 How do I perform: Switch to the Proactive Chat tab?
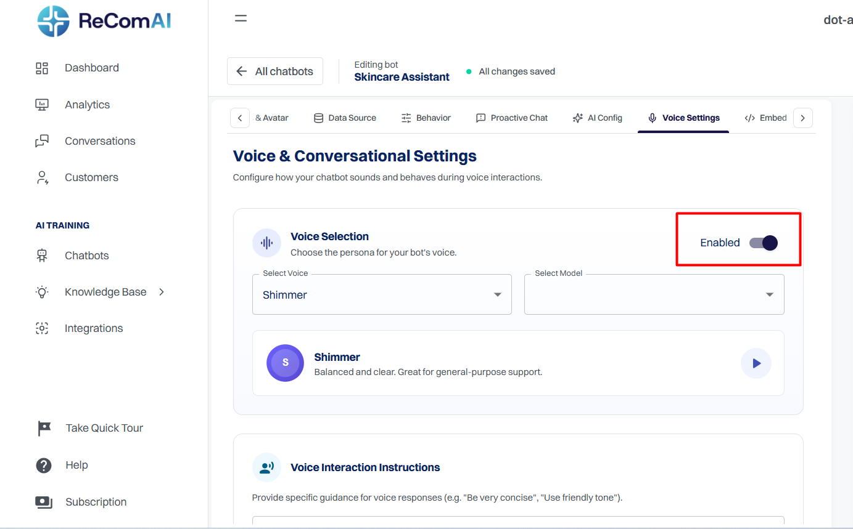pyautogui.click(x=512, y=118)
